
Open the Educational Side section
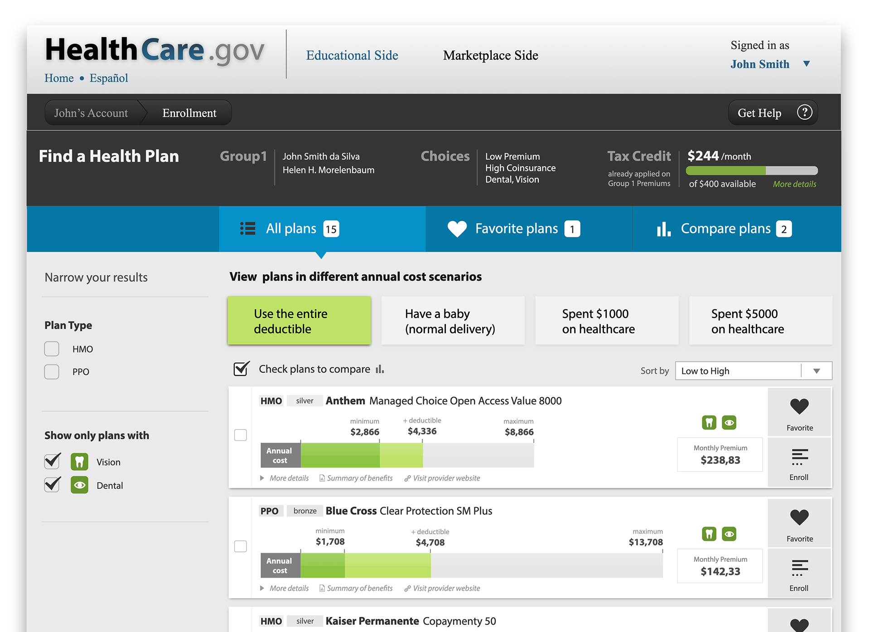click(x=352, y=55)
